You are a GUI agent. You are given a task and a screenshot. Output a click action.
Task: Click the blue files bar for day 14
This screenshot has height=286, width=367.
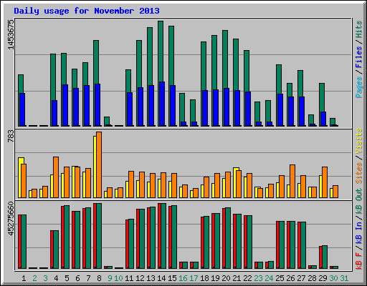coord(162,104)
